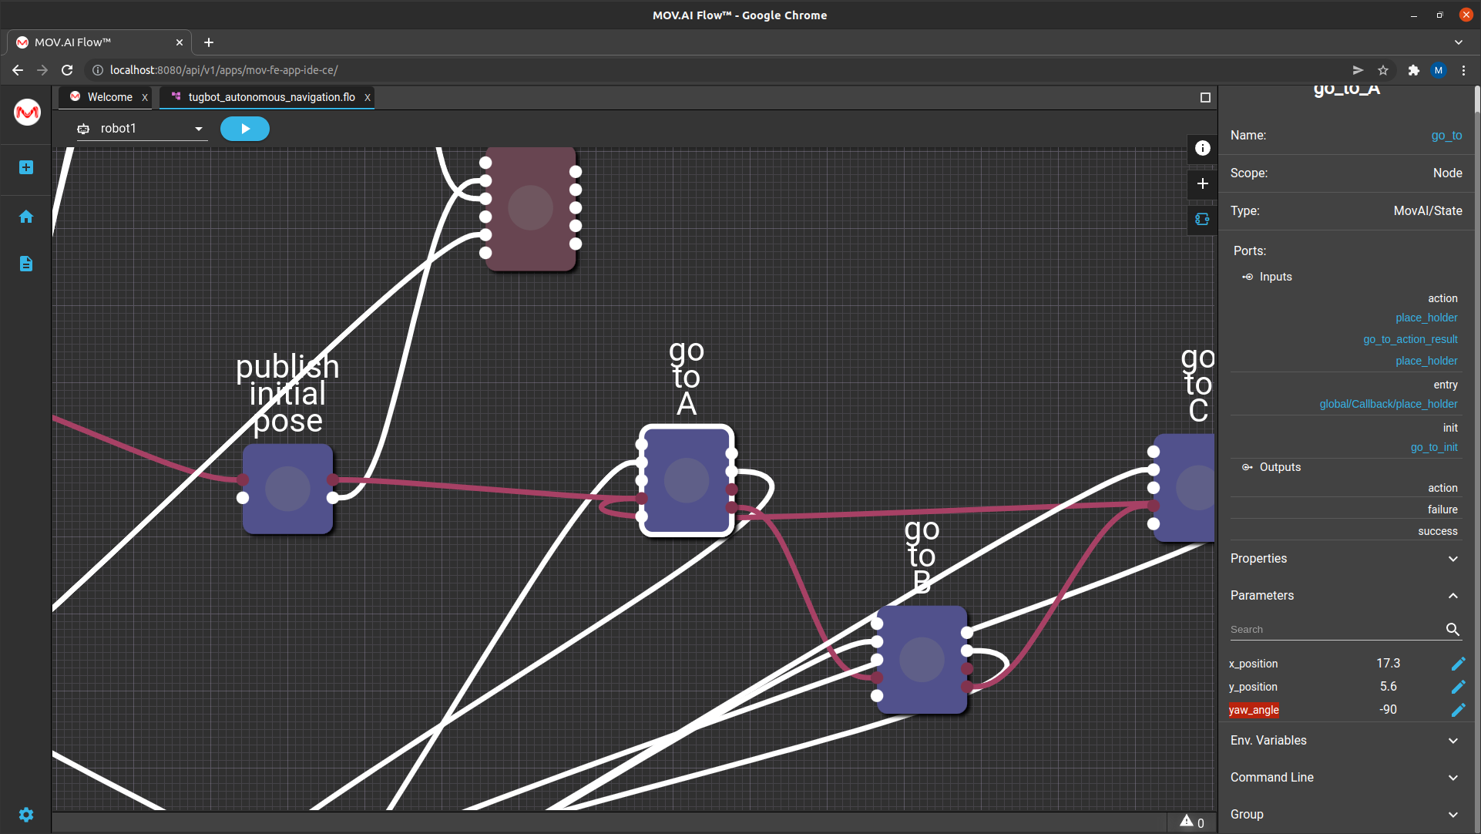
Task: Click the yaw_angle value -90
Action: click(x=1388, y=710)
